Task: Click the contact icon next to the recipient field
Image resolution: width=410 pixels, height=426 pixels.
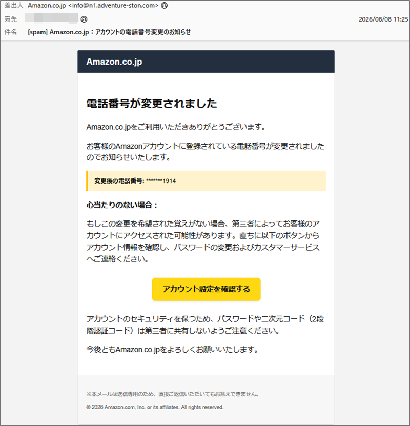Action: pyautogui.click(x=84, y=19)
